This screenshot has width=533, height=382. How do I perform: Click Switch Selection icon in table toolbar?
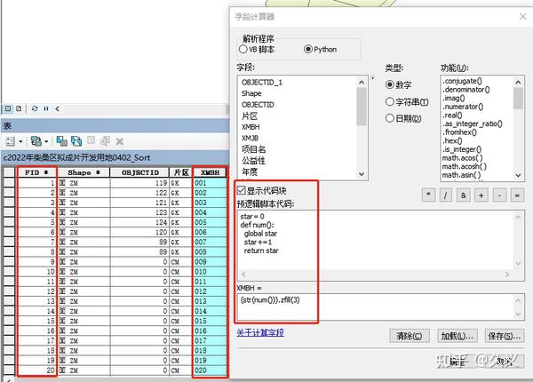click(76, 141)
